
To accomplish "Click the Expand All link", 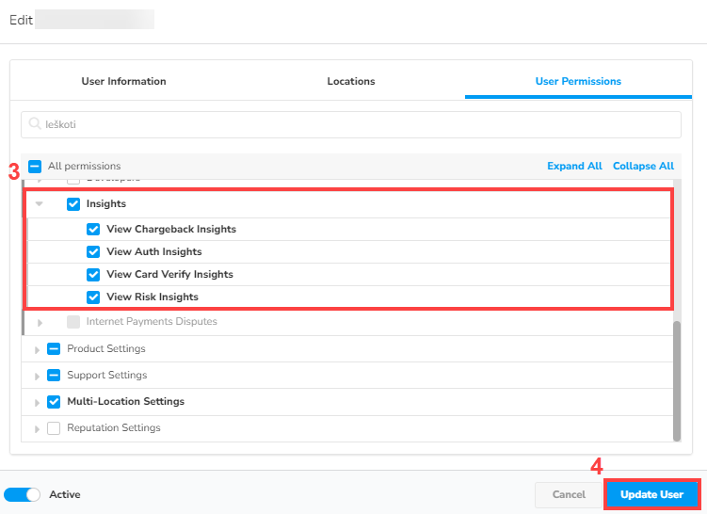I will [574, 166].
